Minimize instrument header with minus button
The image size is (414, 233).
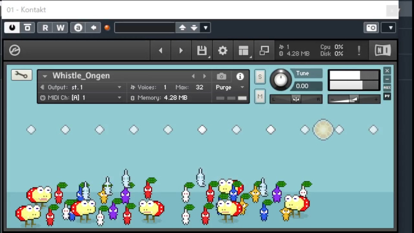(387, 79)
